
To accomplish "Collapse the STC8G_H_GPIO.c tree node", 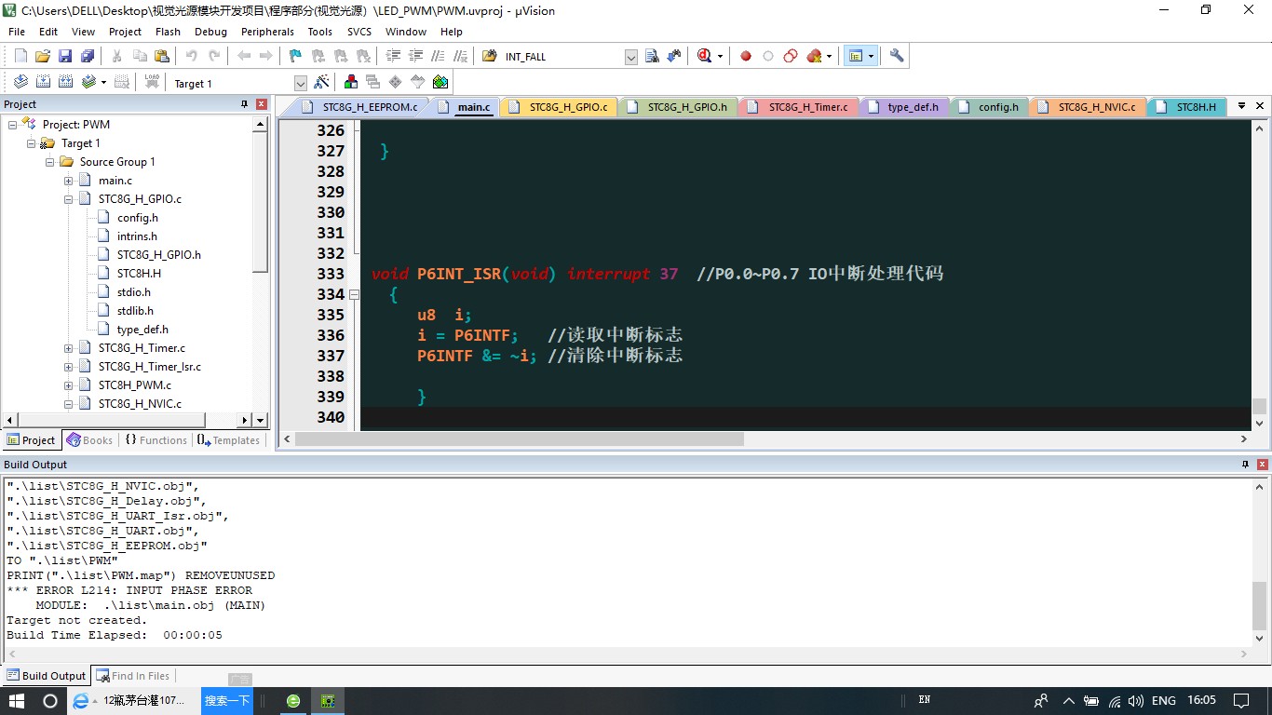I will [69, 199].
